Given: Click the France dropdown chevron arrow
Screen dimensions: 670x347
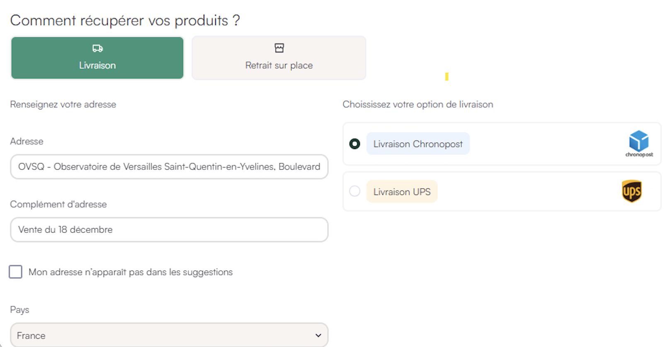Looking at the screenshot, I should pyautogui.click(x=318, y=335).
